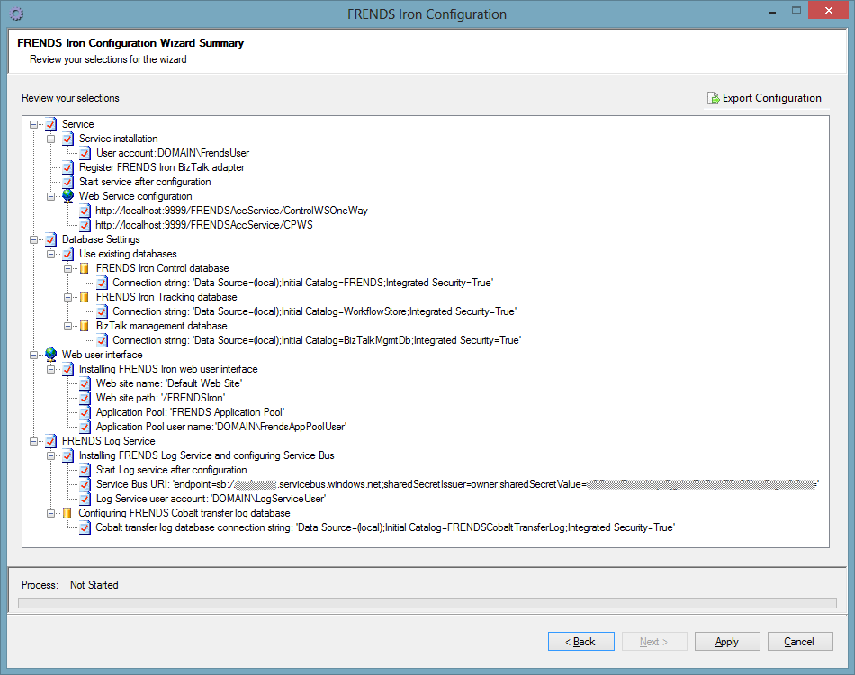Viewport: 855px width, 675px height.
Task: Select the 'Application Pool: FRENDS Application Pool' row
Action: tap(190, 412)
